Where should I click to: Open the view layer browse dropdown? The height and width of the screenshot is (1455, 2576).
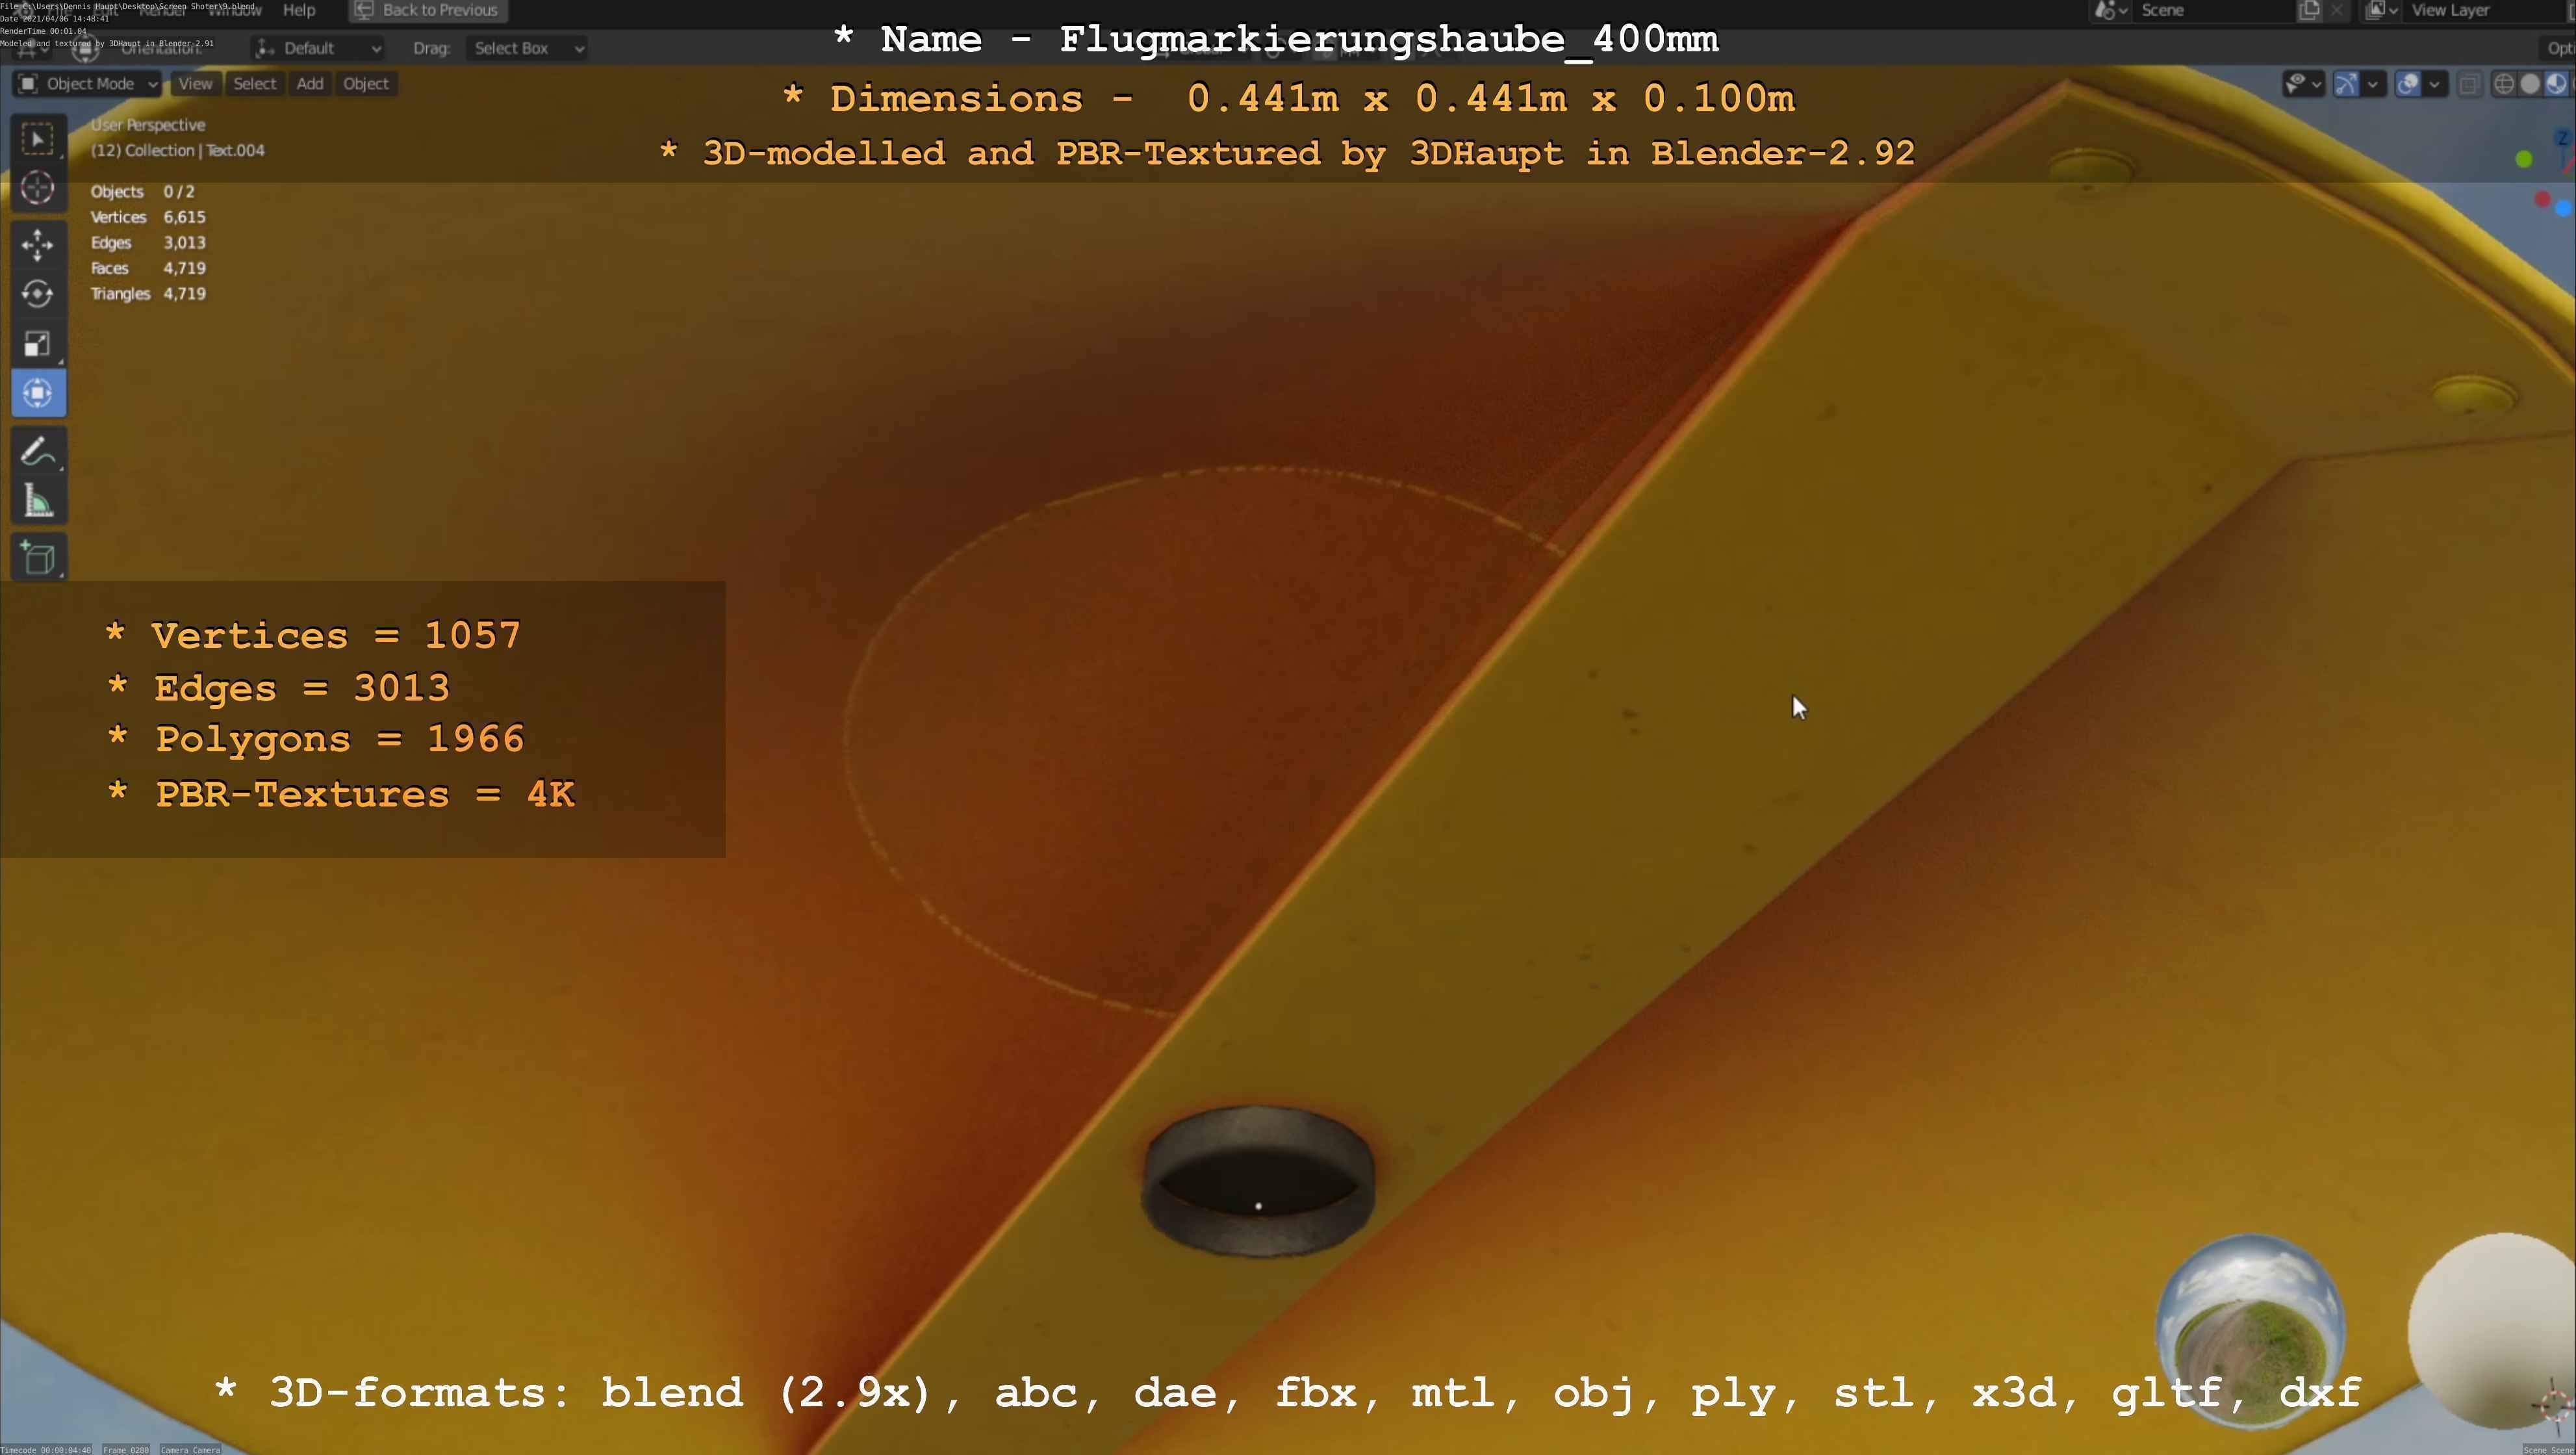(x=2381, y=10)
